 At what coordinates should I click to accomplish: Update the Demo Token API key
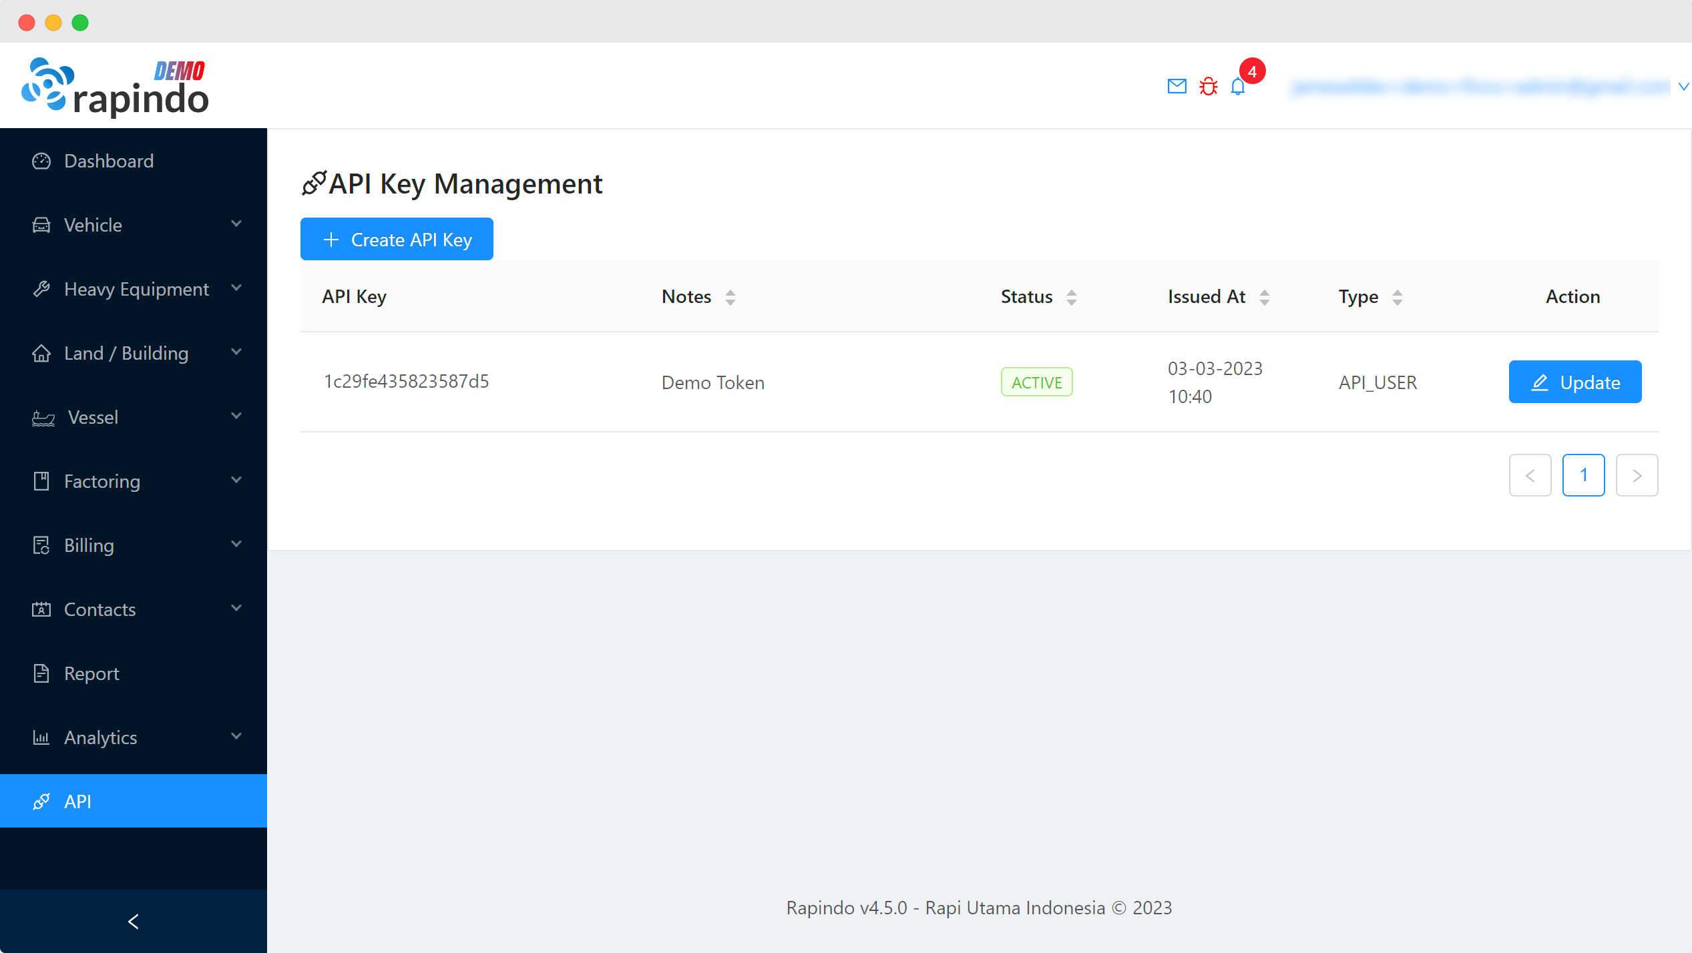[x=1574, y=382]
